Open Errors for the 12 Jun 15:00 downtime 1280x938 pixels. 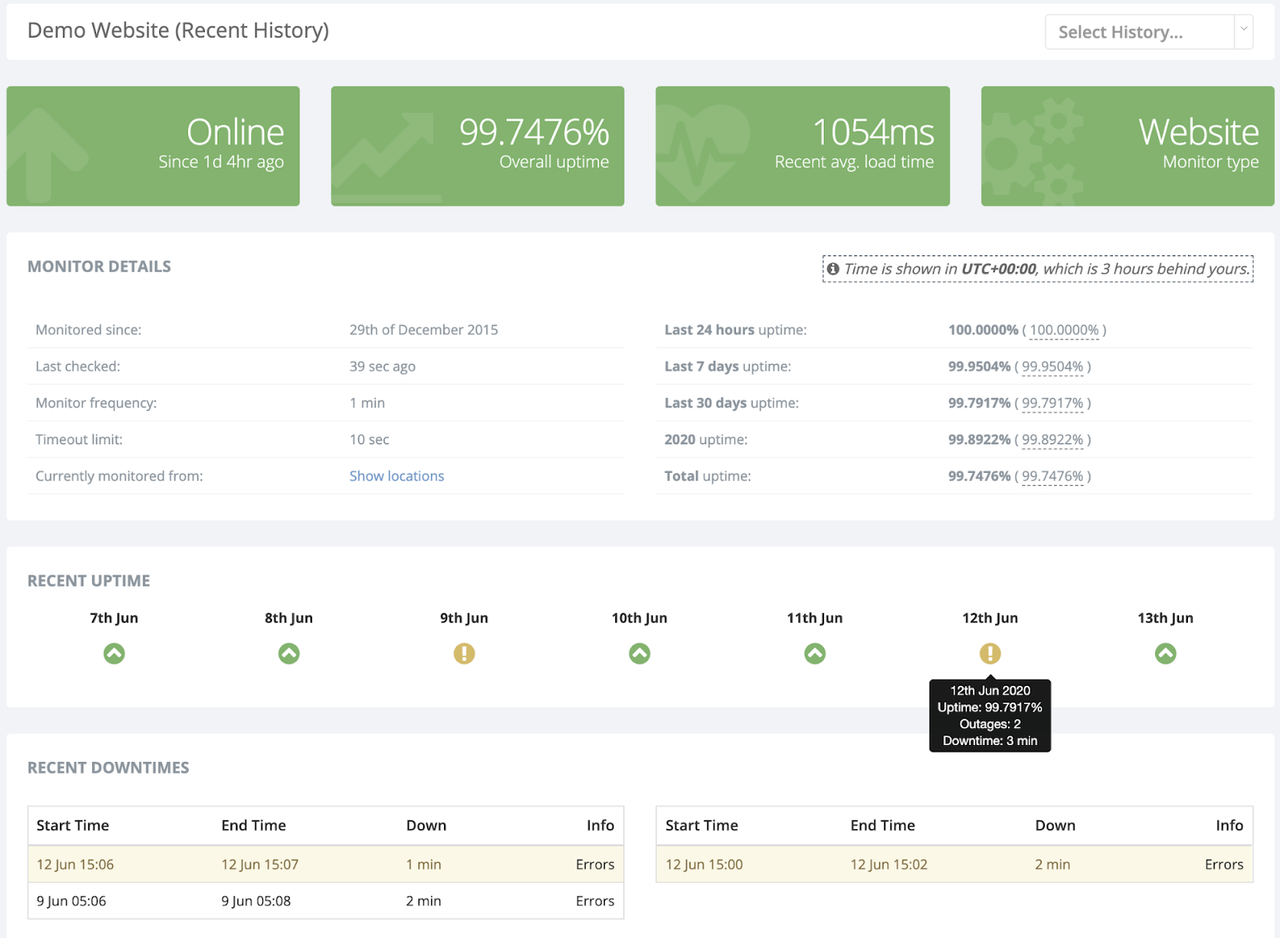1225,864
